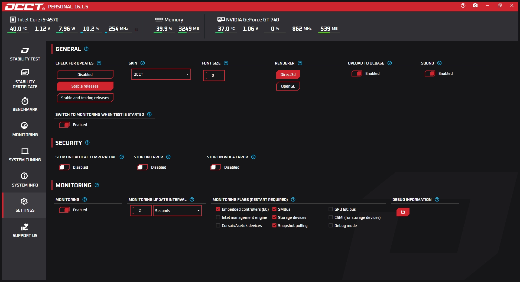The height and width of the screenshot is (282, 520).
Task: Click the help icon beside Upload to OCBASE
Action: (390, 63)
